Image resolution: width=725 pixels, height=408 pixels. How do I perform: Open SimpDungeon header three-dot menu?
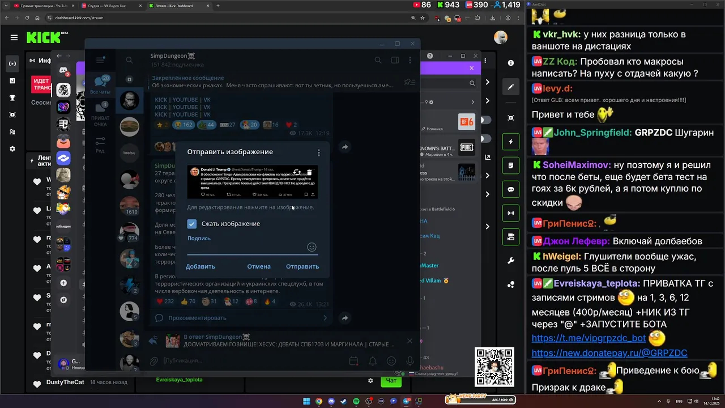click(x=411, y=60)
